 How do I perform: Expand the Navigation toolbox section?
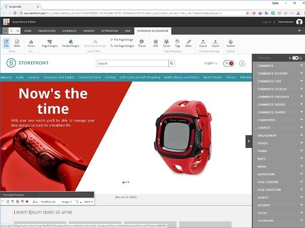point(279,174)
